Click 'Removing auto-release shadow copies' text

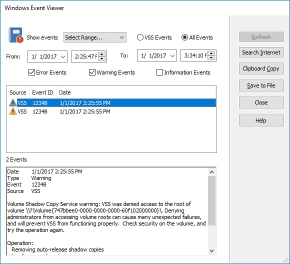click(x=57, y=249)
